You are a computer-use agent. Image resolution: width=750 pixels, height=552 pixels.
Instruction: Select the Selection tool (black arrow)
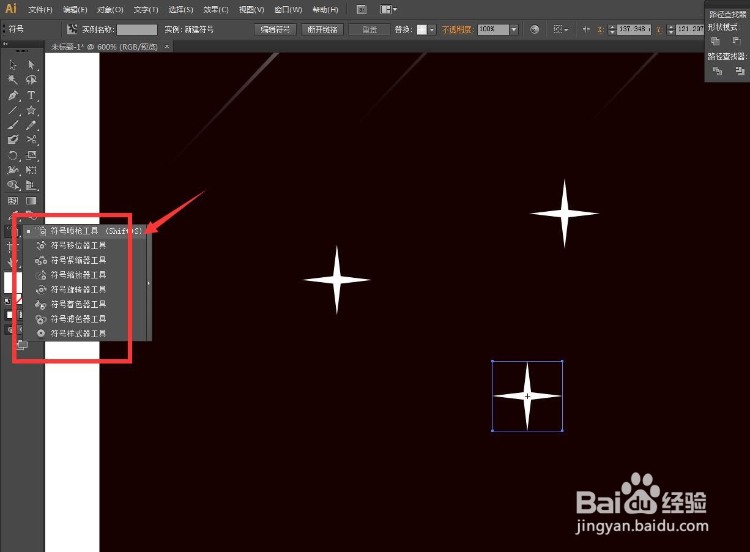(13, 65)
